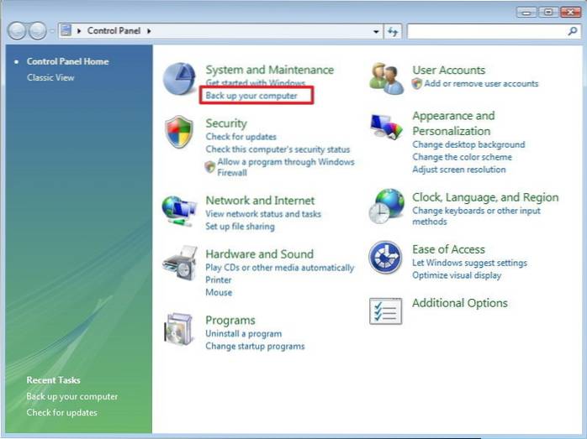Click the refresh button beside address bar
Image resolution: width=587 pixels, height=439 pixels.
393,31
